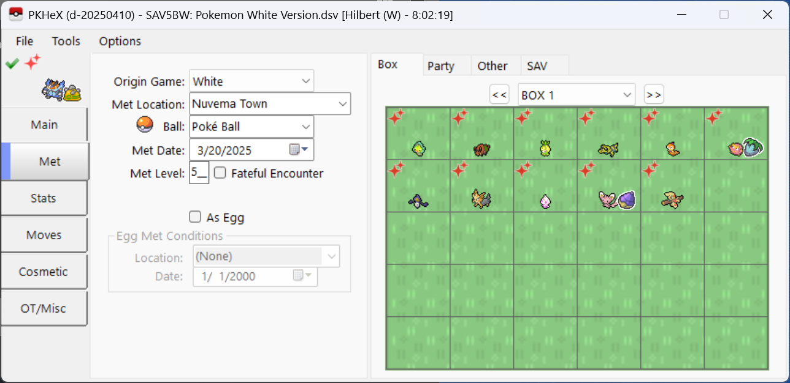Screen dimensions: 790x383
Task: Switch to the Party tab
Action: pyautogui.click(x=440, y=66)
